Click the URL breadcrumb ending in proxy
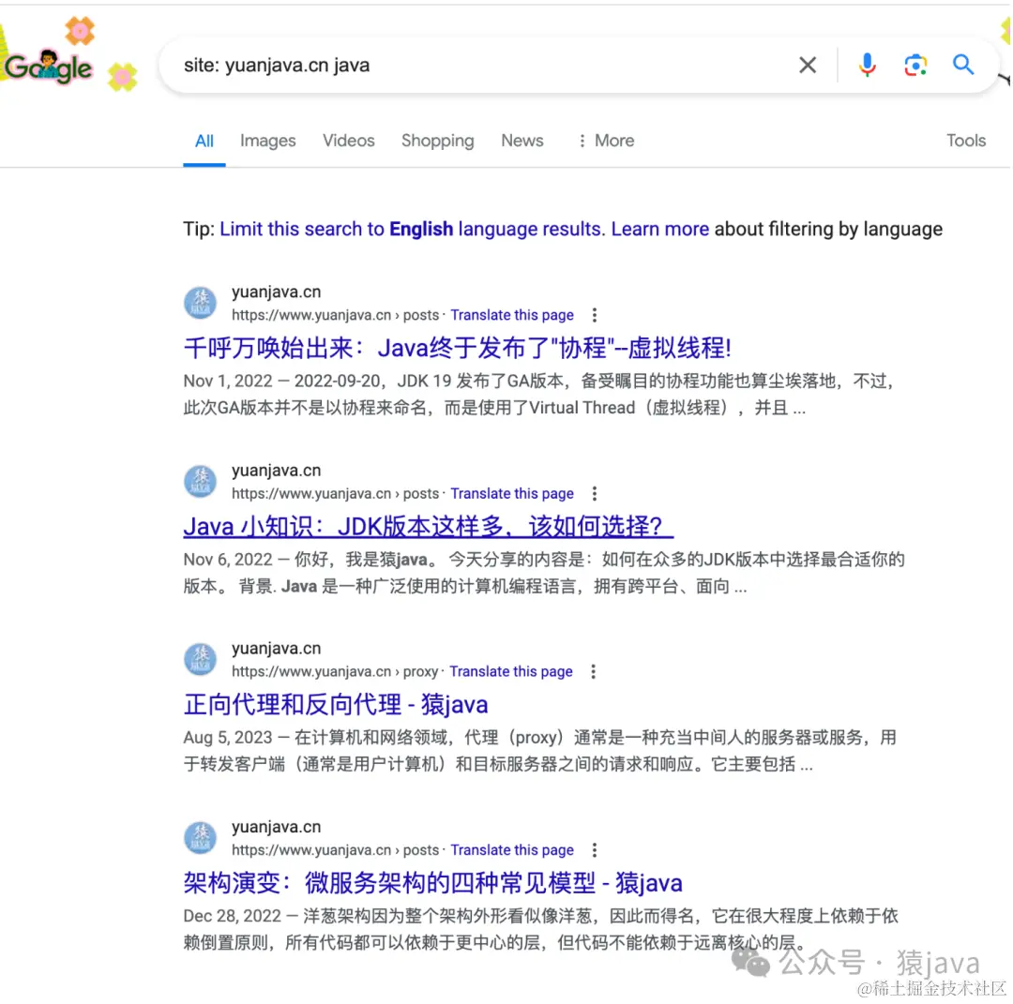 click(x=335, y=671)
